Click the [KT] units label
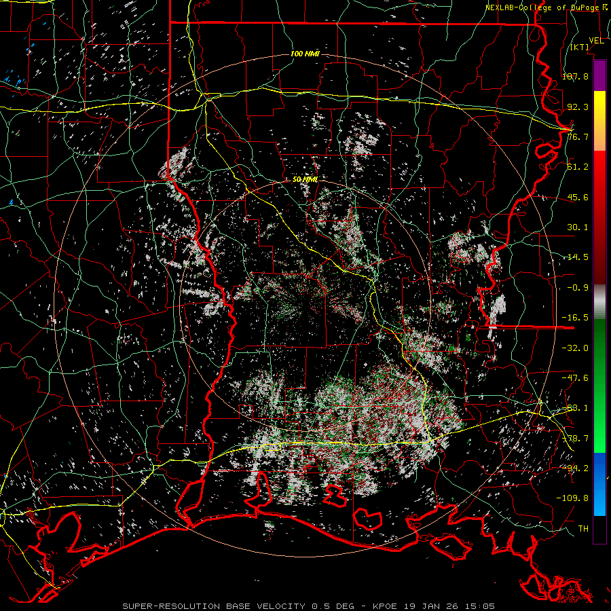Screen dimensions: 611x611 point(580,47)
